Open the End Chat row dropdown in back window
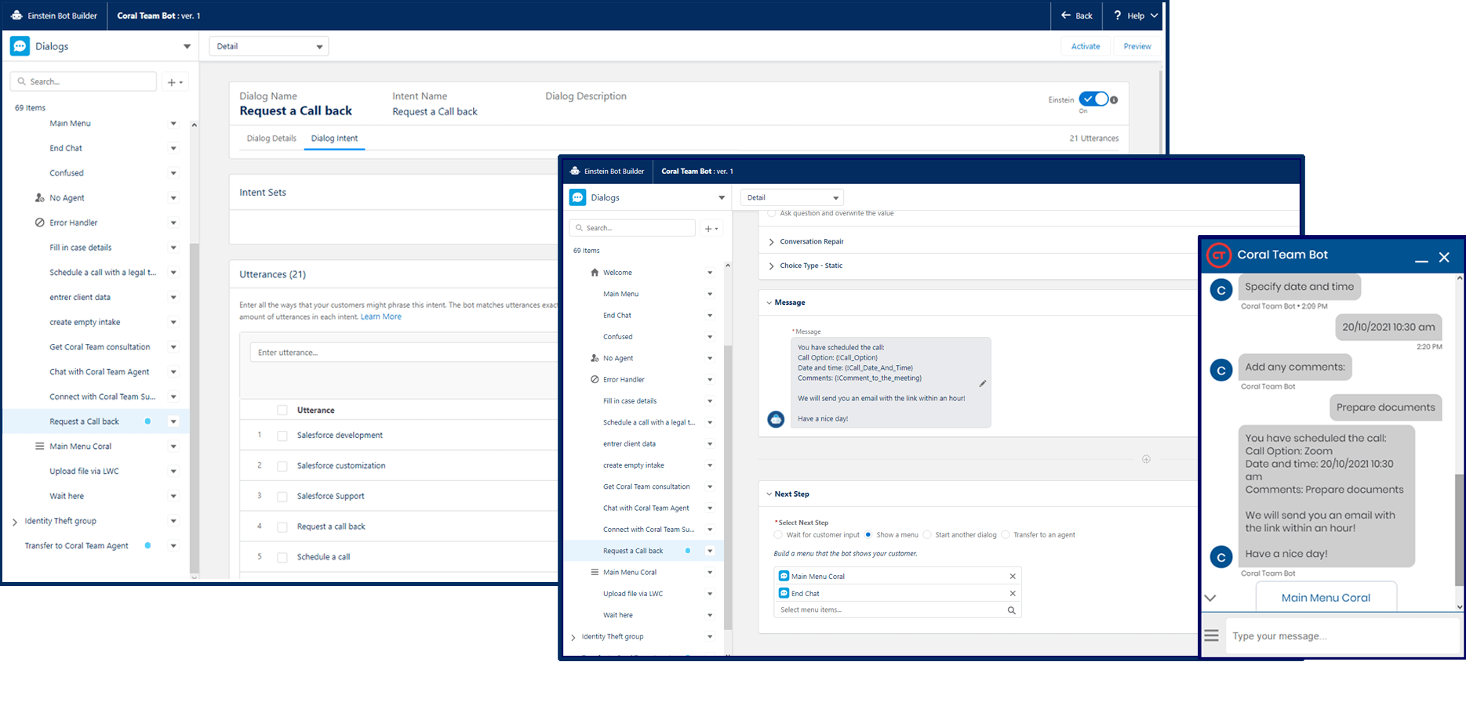 click(173, 148)
